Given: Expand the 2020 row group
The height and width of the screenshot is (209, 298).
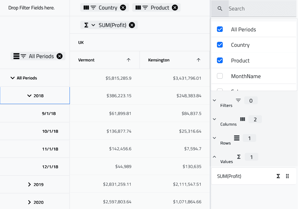Looking at the screenshot, I should click(x=29, y=202).
